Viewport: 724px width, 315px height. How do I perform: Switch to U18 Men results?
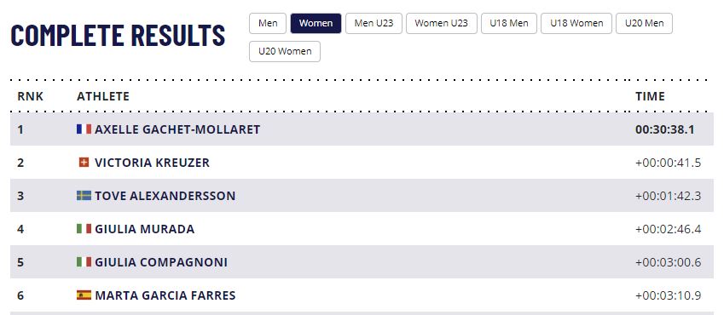coord(509,24)
